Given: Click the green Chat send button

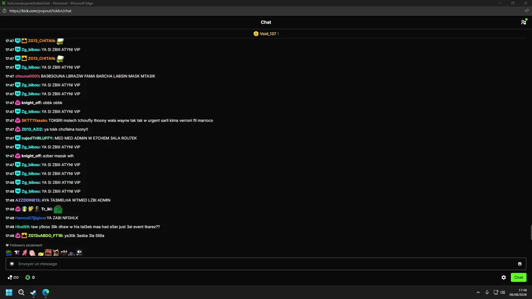Looking at the screenshot, I should (x=518, y=277).
